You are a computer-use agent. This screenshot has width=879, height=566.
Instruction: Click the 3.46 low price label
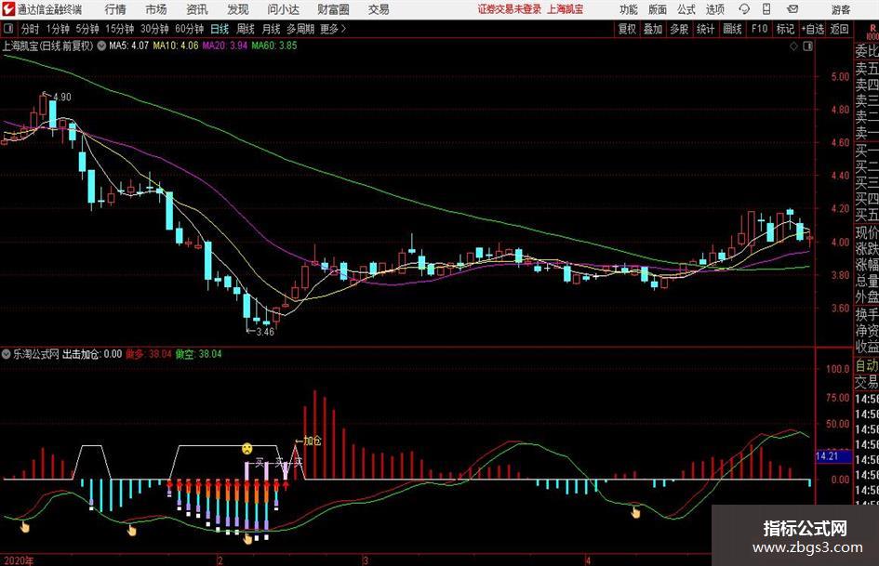(x=264, y=331)
